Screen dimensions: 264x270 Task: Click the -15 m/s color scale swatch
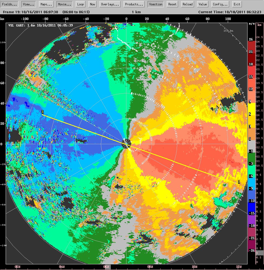click(x=252, y=213)
